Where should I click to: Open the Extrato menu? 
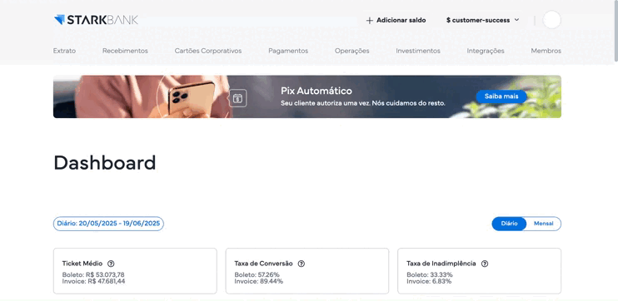tap(64, 51)
